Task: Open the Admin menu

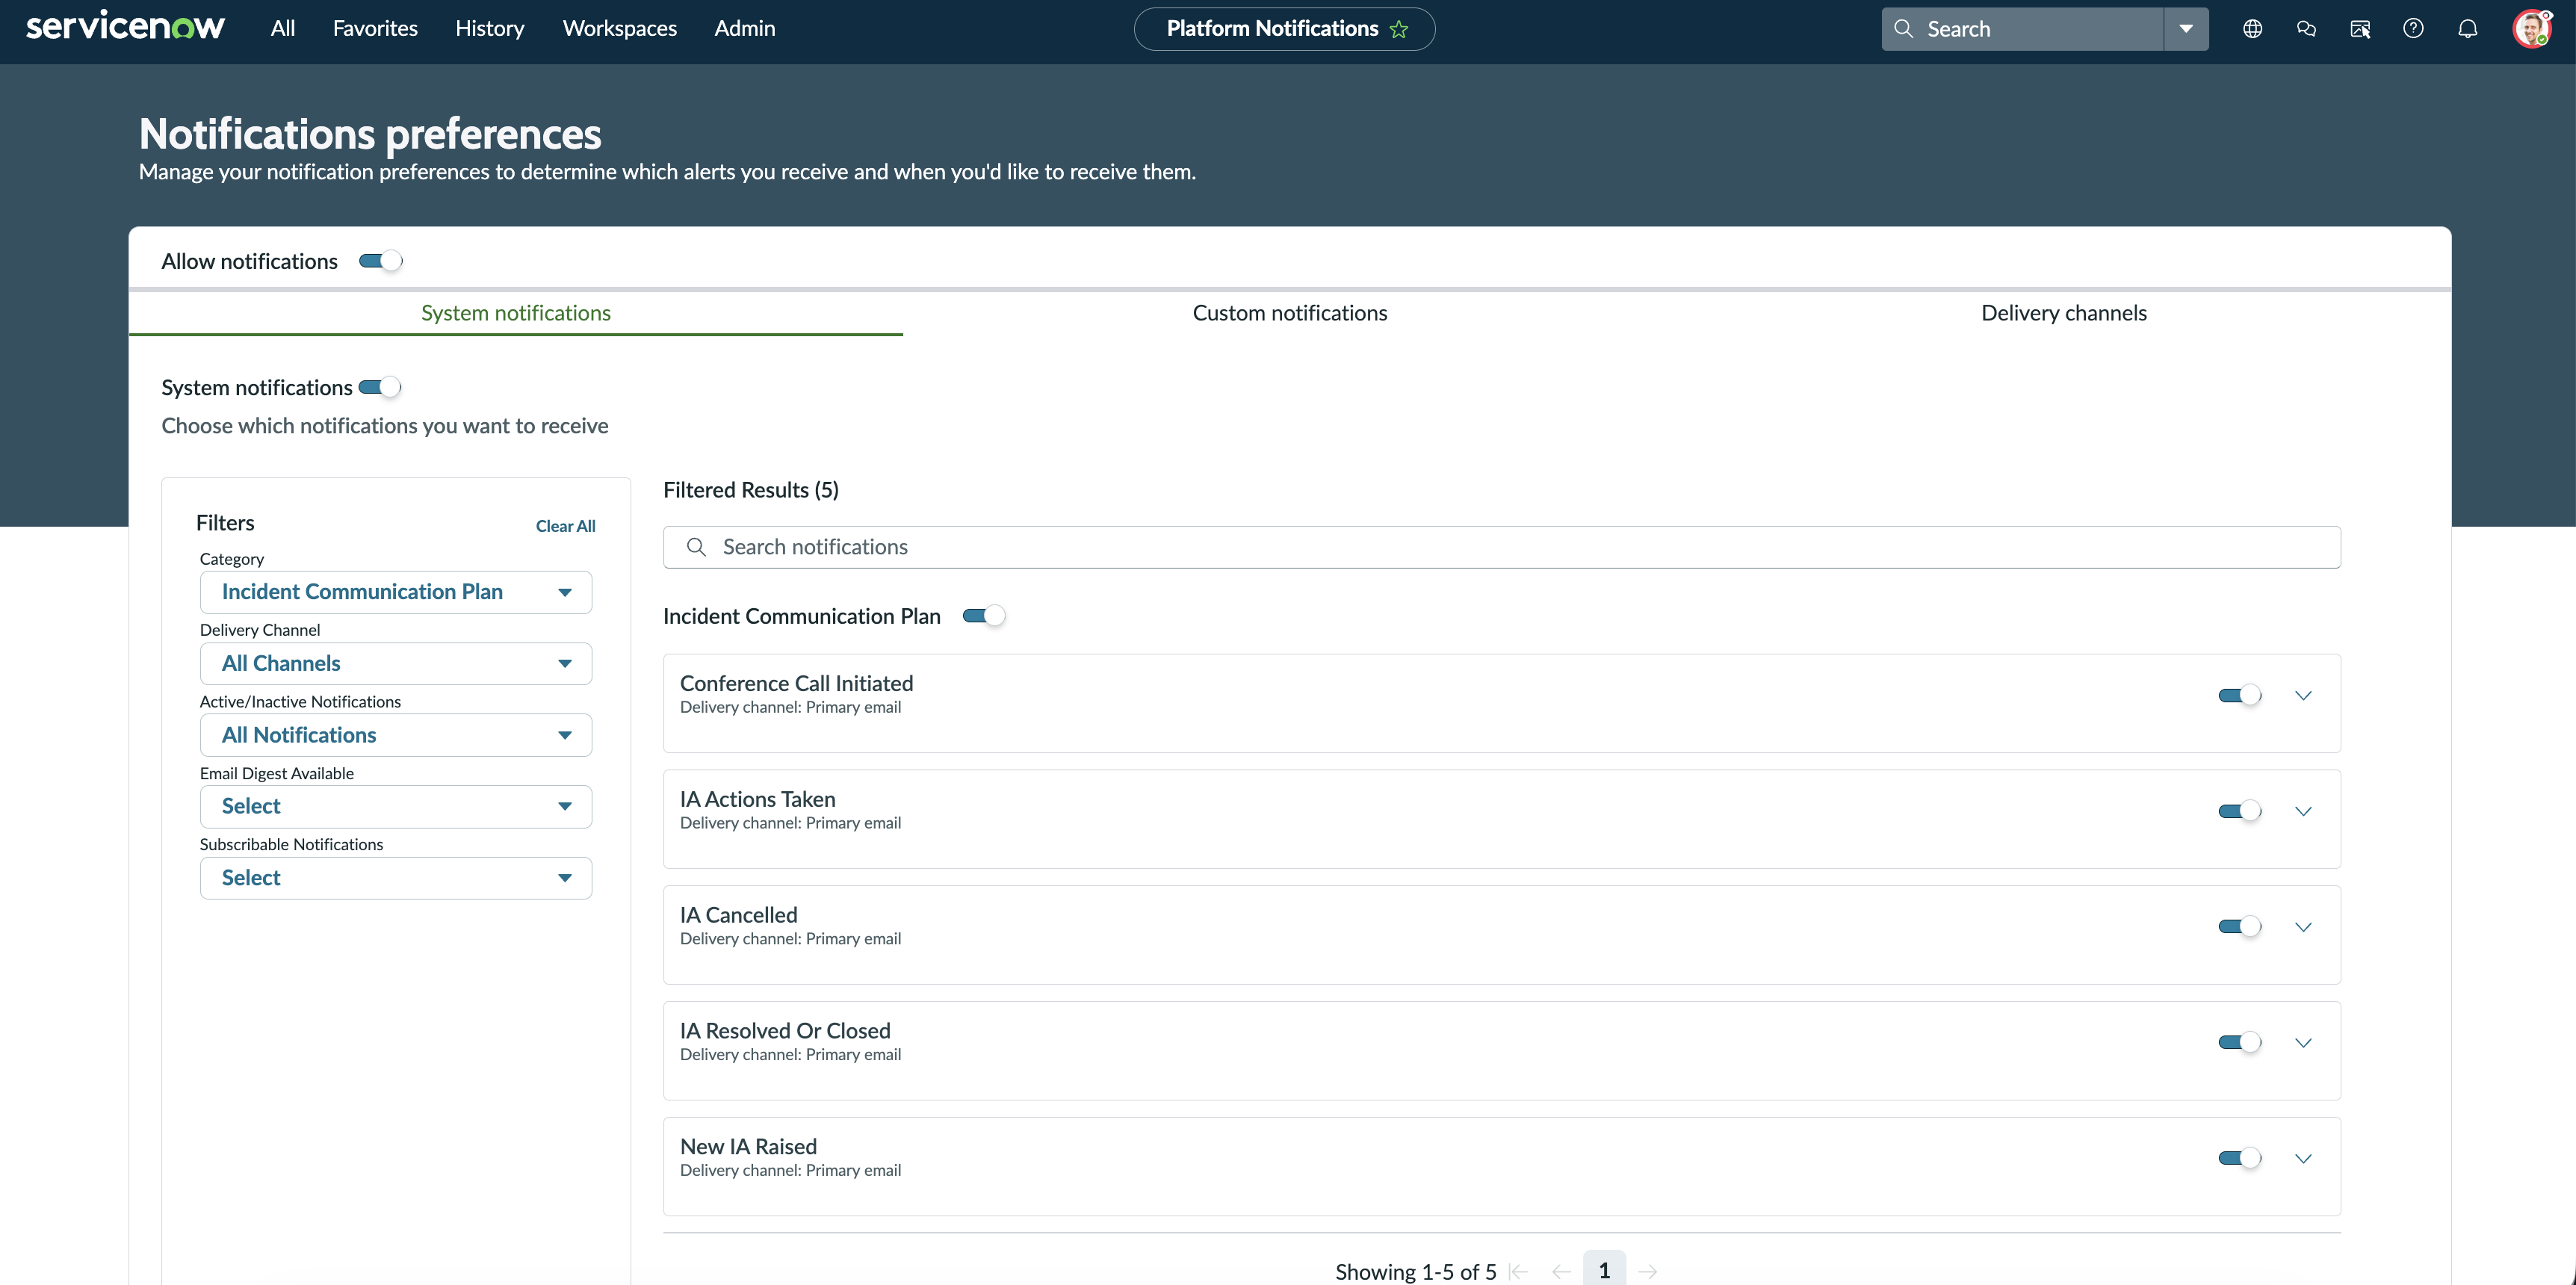Action: pos(745,28)
